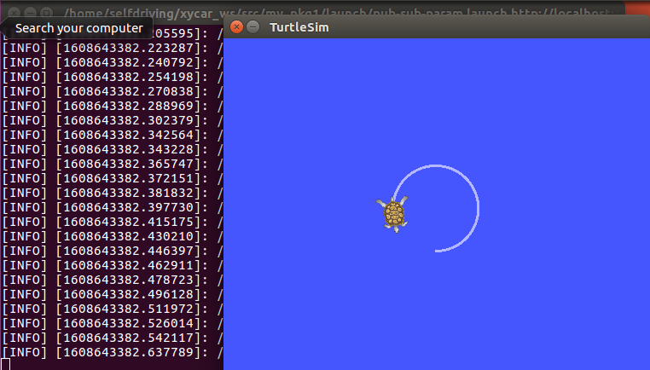Click log line with timestamp 1608643382.372151

[113, 178]
